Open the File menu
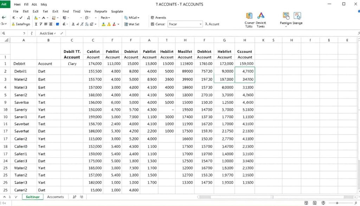360x206 pixels. [15, 11]
